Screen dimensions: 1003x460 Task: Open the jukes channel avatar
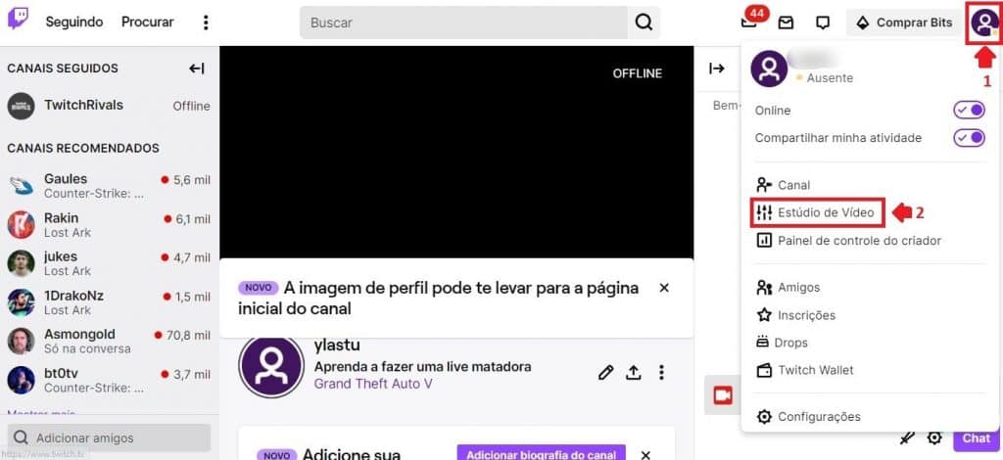21,263
